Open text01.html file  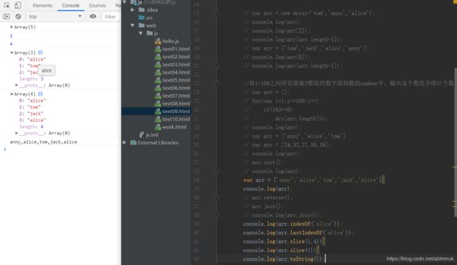click(176, 49)
